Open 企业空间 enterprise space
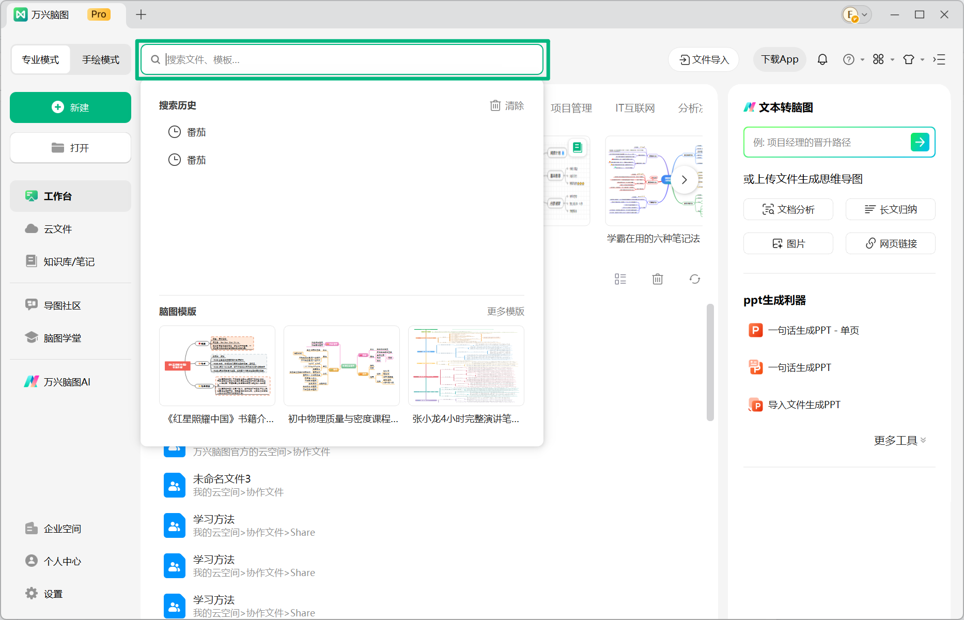 (x=53, y=529)
